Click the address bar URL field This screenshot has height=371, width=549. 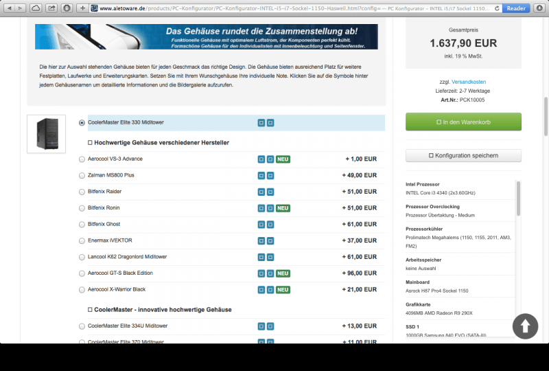coord(294,8)
